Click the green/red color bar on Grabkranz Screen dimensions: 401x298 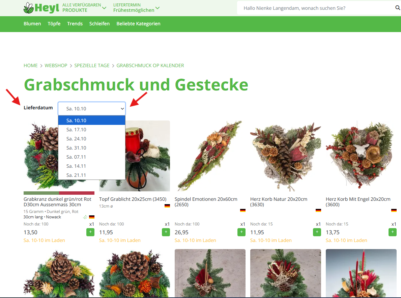59,193
